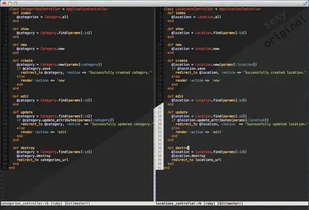Click the 'redirect_to categories_url' line
This screenshot has width=309, height=210.
pos(42,160)
